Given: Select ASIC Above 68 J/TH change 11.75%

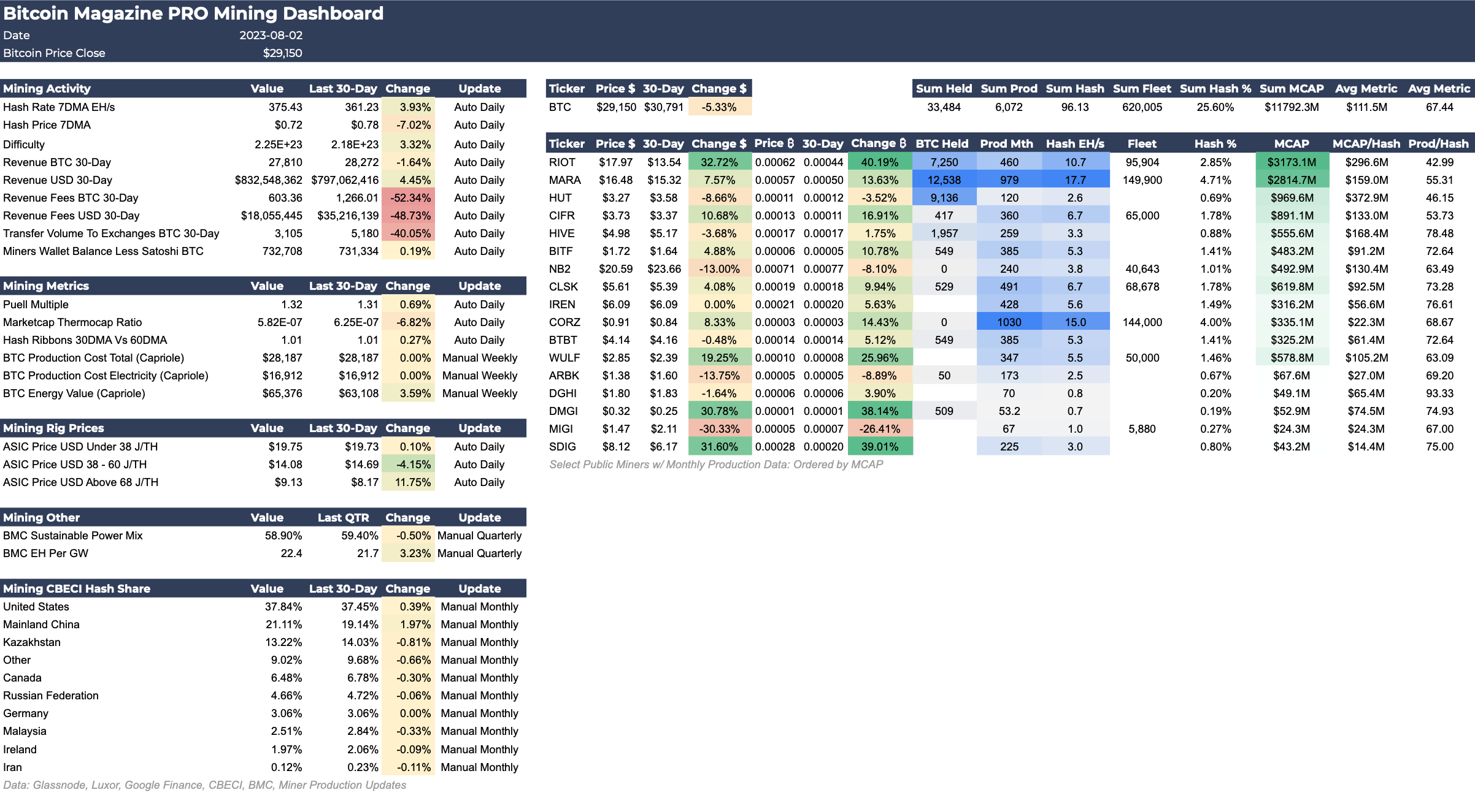Looking at the screenshot, I should (x=408, y=482).
